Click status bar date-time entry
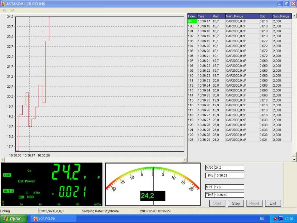Viewport: 297px width, 223px height. [169, 211]
